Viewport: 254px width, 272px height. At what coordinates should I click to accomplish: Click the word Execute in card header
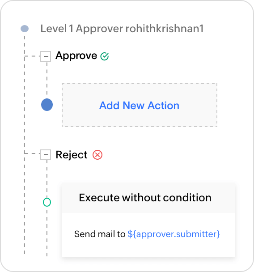(x=99, y=198)
